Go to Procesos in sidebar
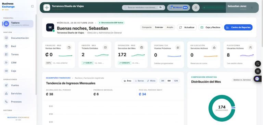 coord(18,102)
